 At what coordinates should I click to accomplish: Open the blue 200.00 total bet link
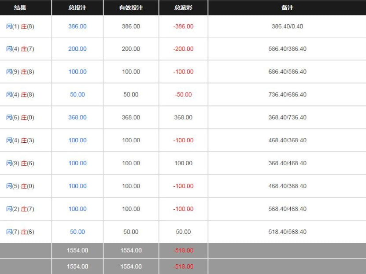pyautogui.click(x=78, y=49)
